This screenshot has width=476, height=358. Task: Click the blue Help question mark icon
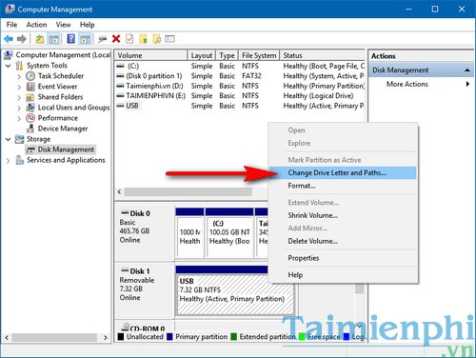[71, 39]
